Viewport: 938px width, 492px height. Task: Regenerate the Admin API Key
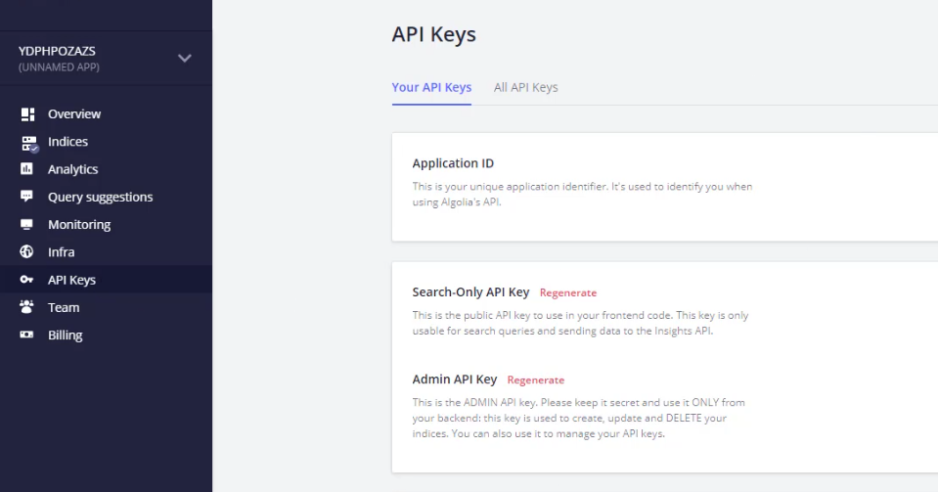click(x=535, y=380)
